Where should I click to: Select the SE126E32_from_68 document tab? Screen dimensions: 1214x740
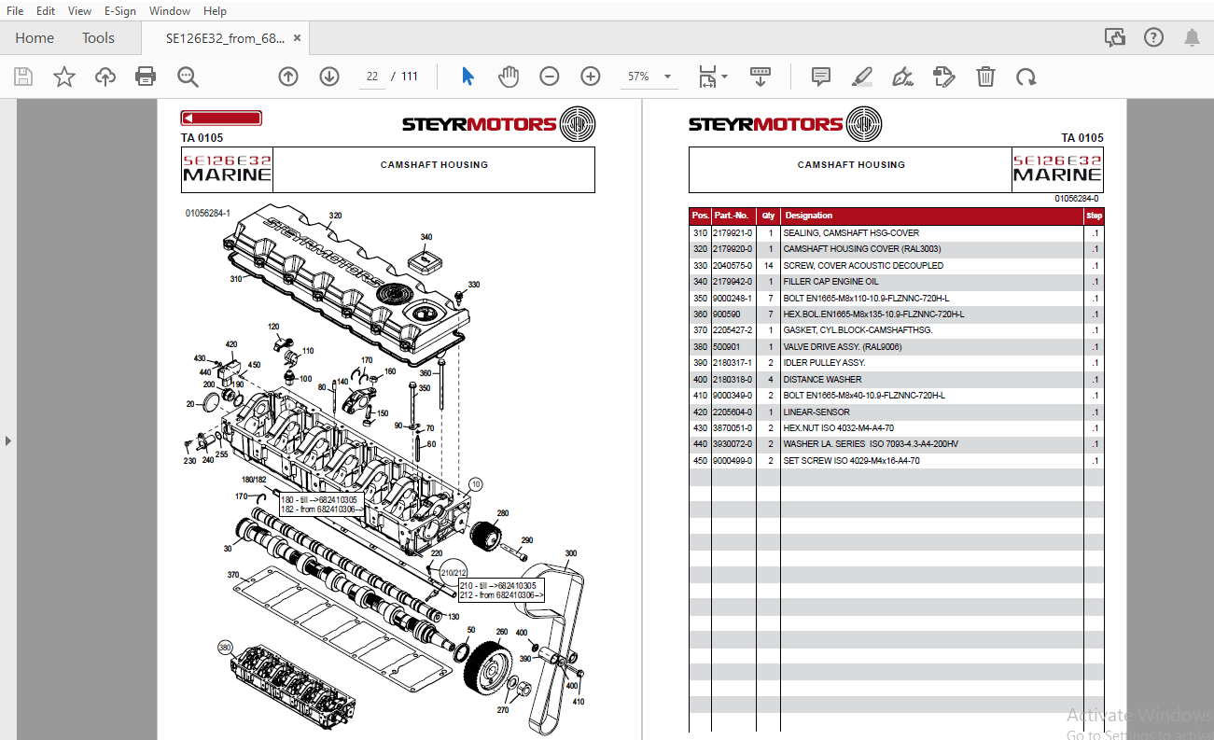pyautogui.click(x=225, y=38)
